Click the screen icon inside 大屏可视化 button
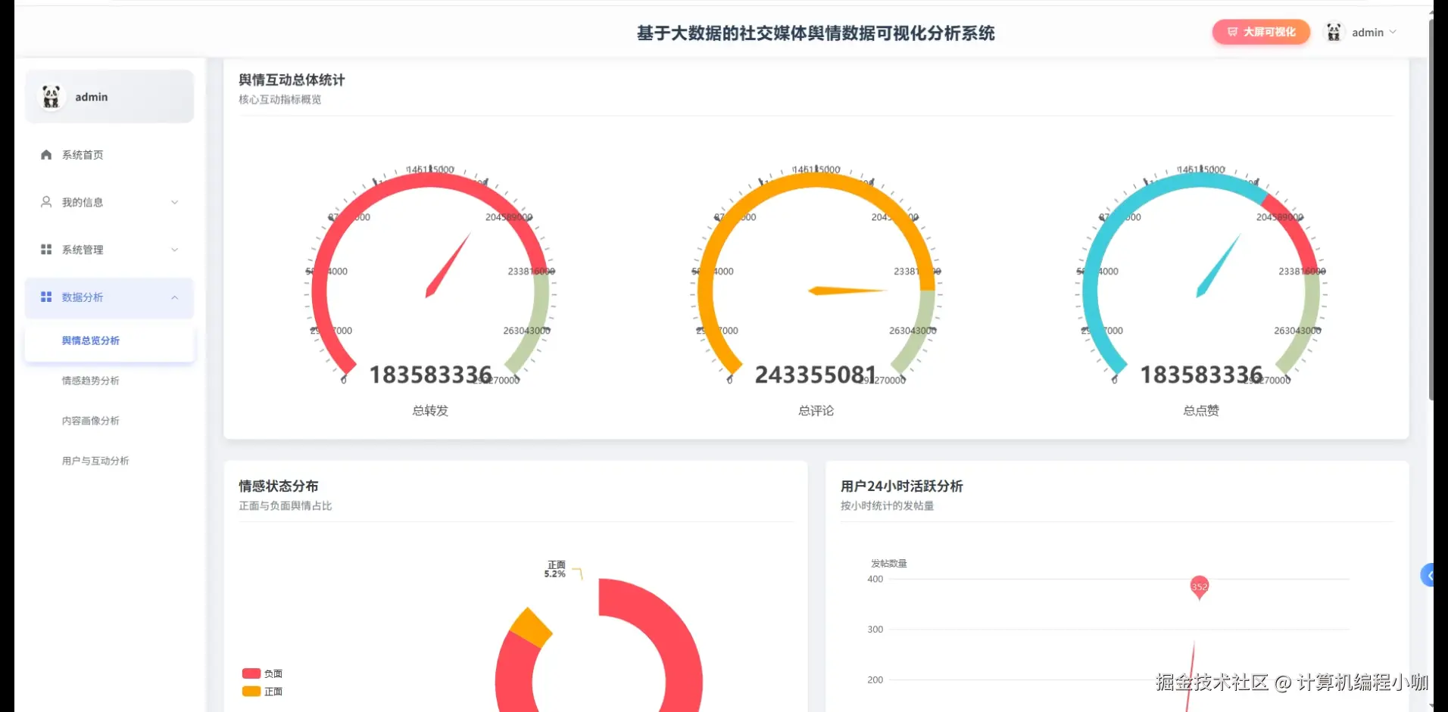This screenshot has height=712, width=1448. coord(1232,32)
